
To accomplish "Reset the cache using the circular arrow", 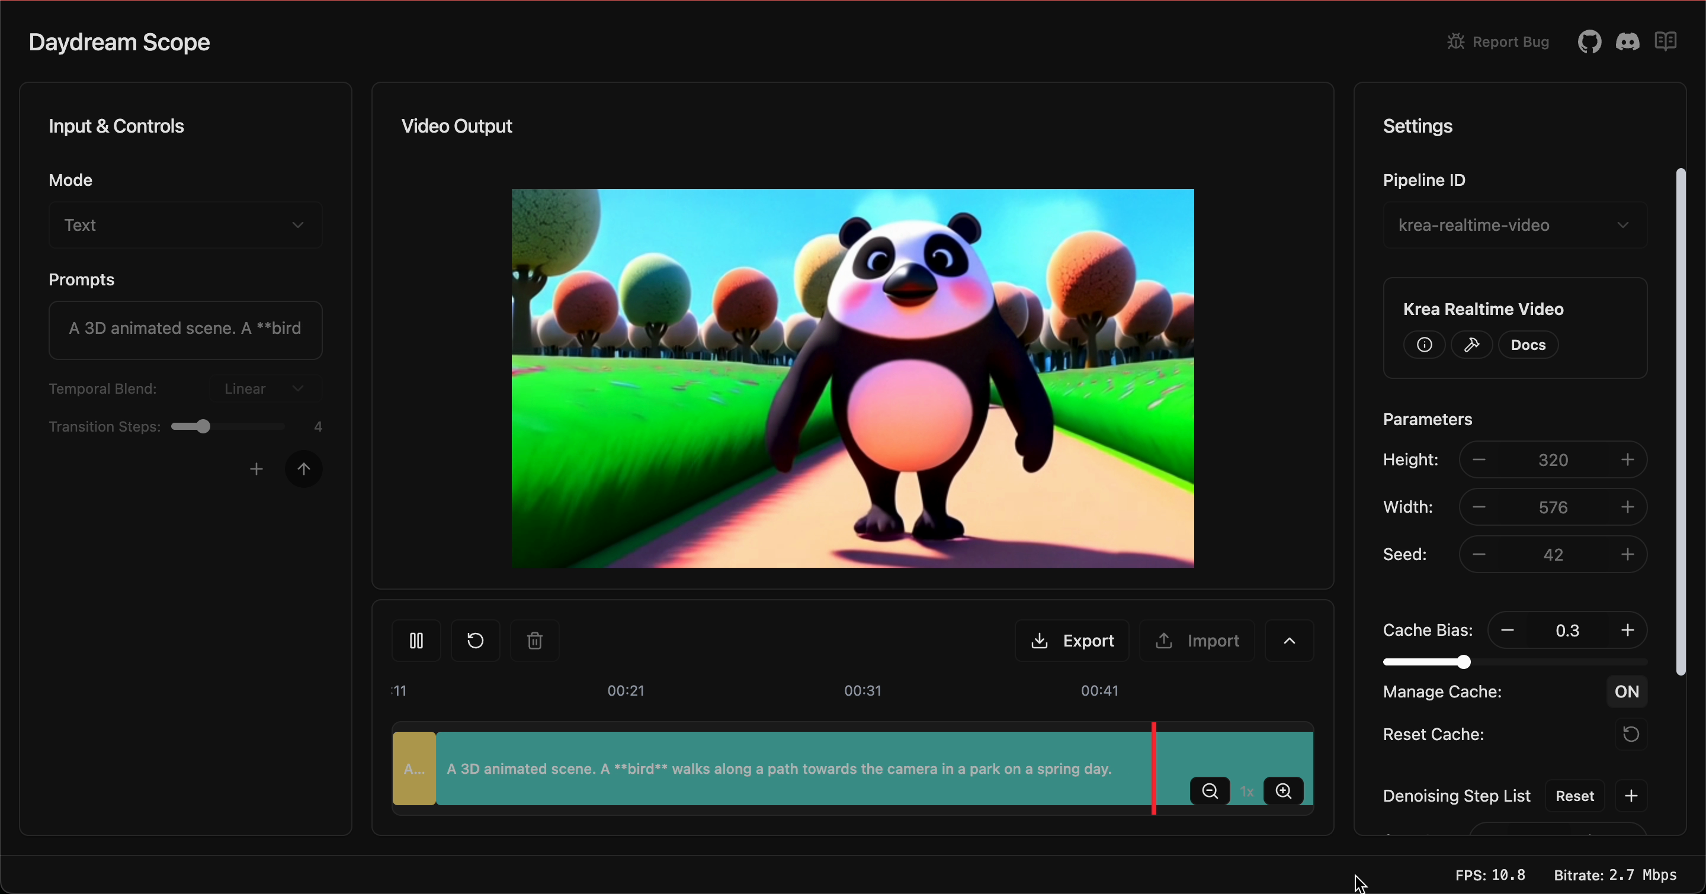I will (1631, 735).
